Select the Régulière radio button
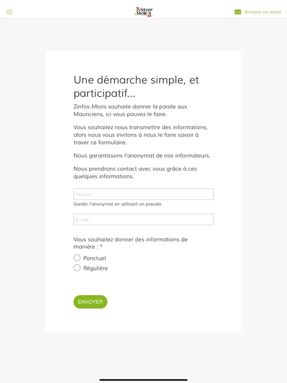Image resolution: width=287 pixels, height=383 pixels. click(77, 268)
